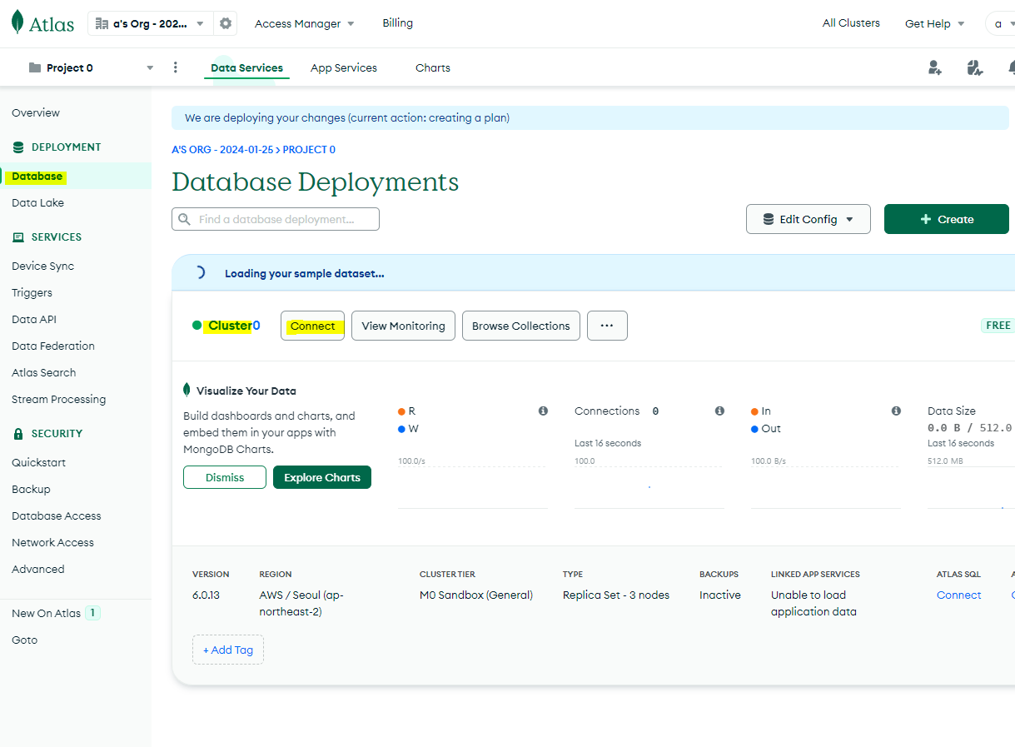Image resolution: width=1015 pixels, height=747 pixels.
Task: Click the Services monitor icon
Action: (18, 237)
